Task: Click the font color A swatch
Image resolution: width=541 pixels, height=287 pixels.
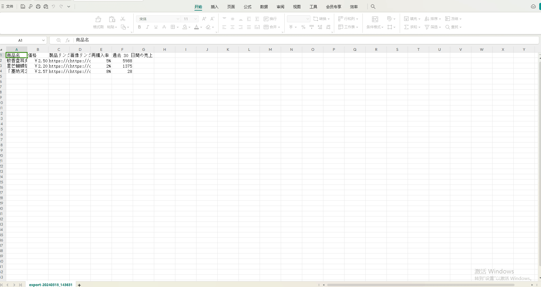Action: coord(196,27)
